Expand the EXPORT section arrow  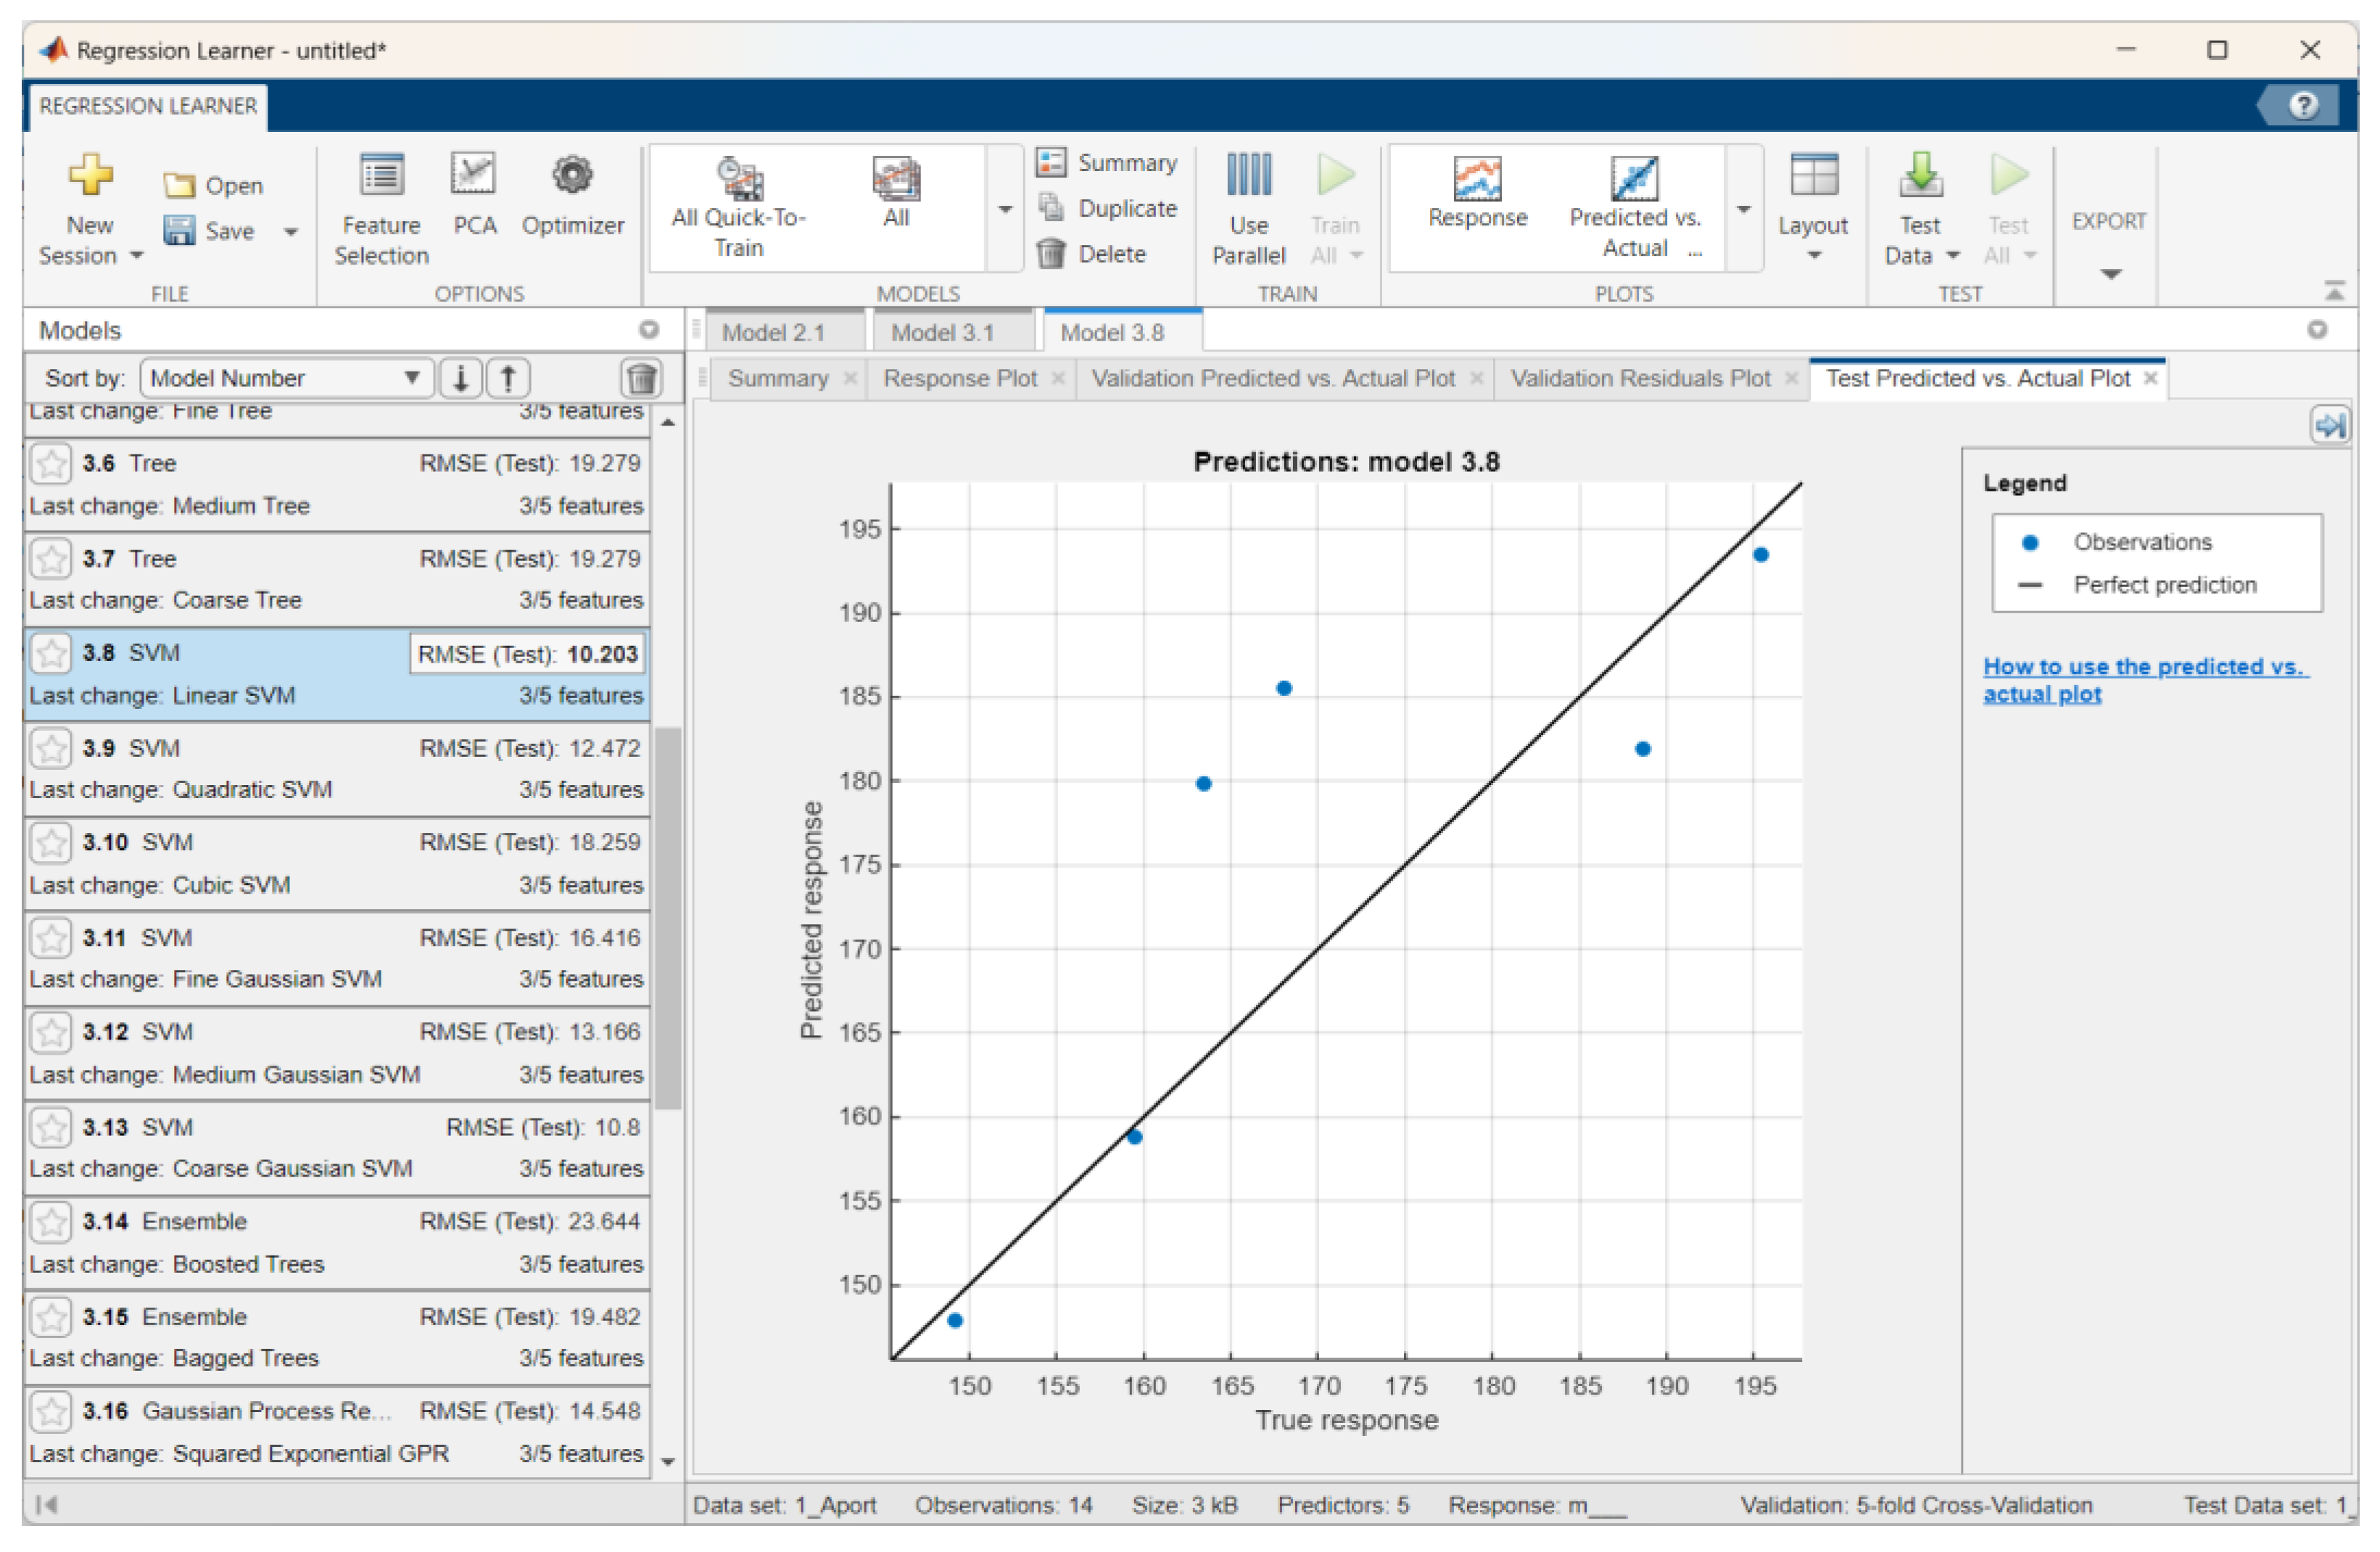coord(2110,275)
